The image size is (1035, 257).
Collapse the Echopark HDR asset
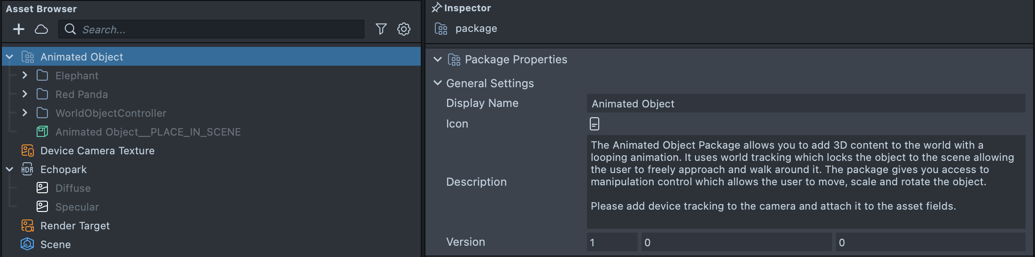click(9, 169)
